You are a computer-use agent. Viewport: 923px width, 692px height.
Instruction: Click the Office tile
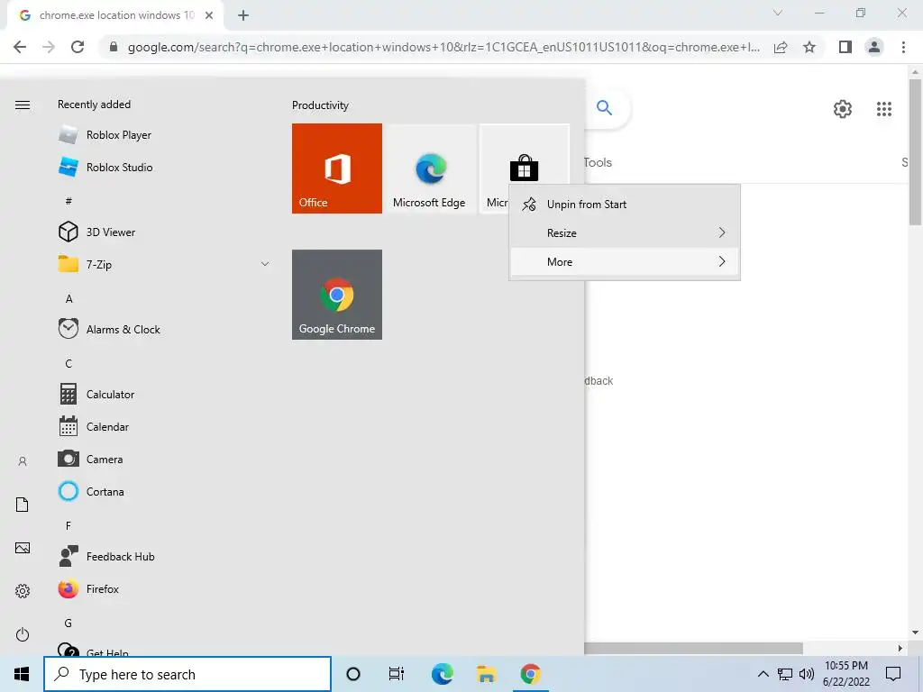coord(337,168)
